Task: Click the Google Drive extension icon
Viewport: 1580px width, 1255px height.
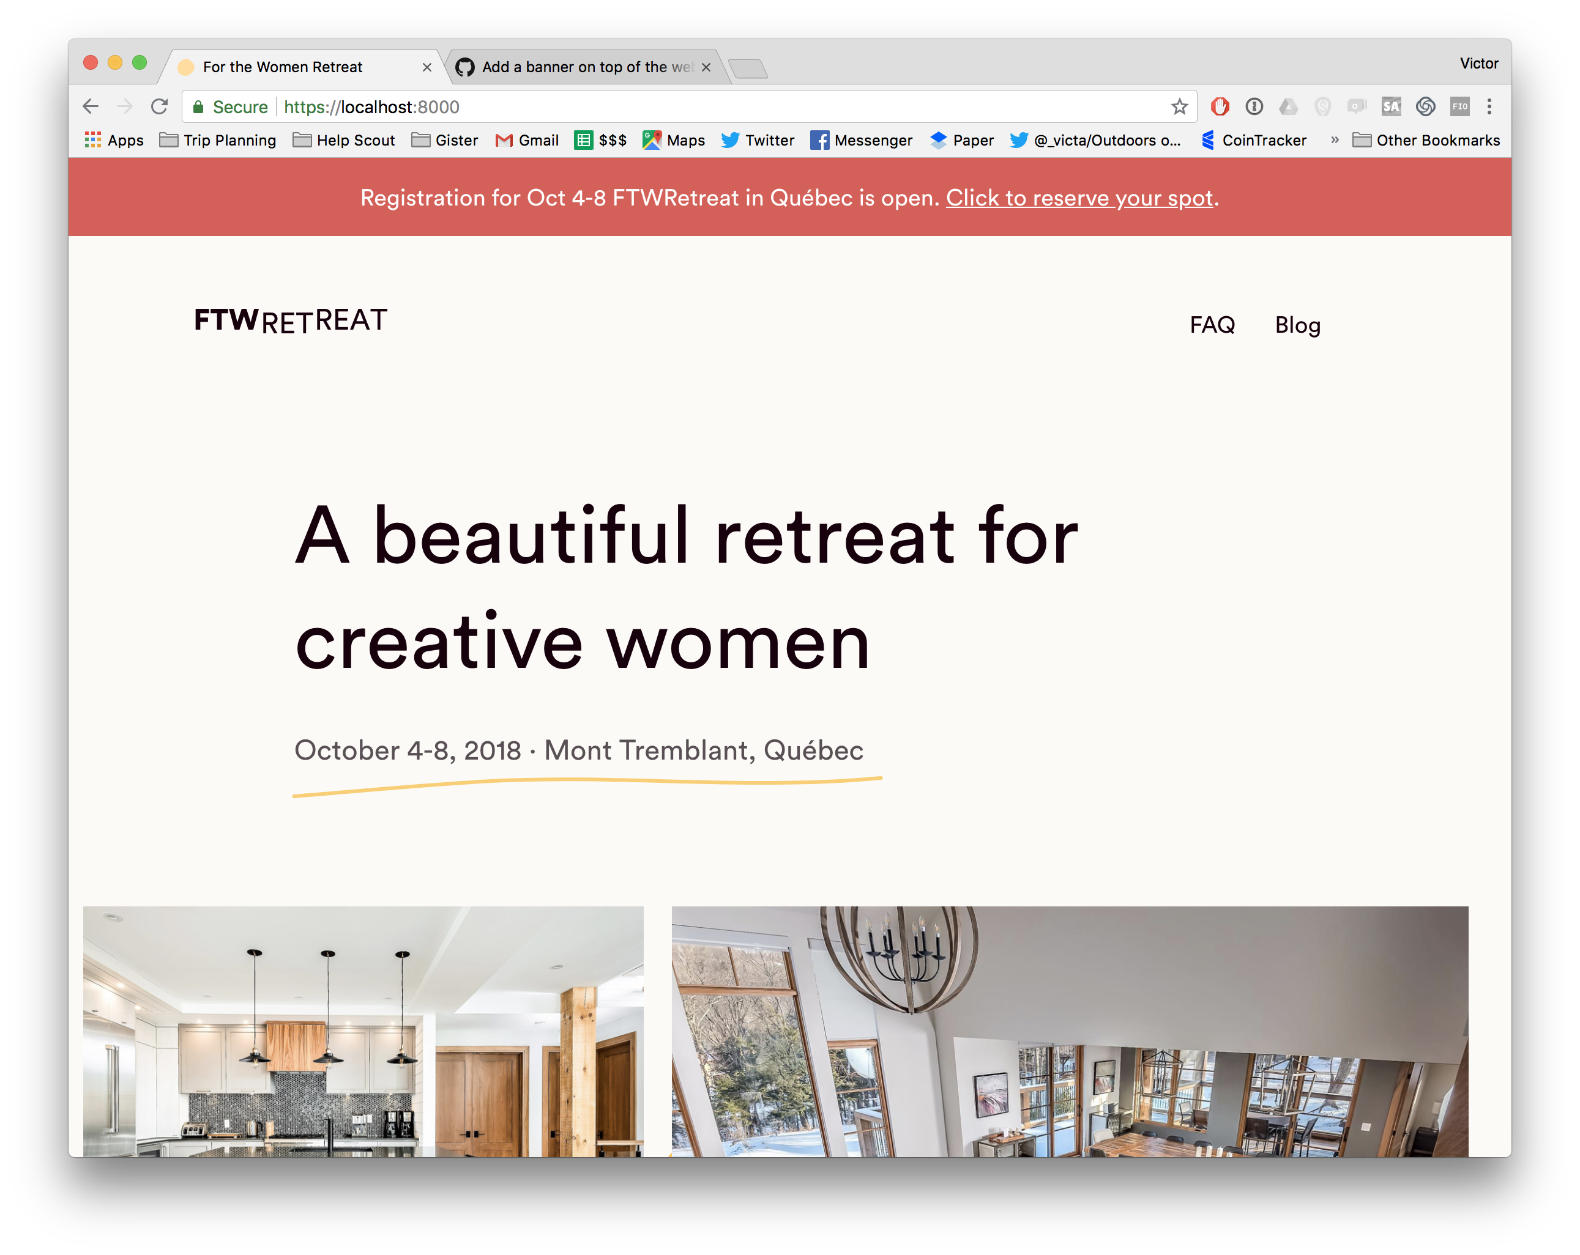Action: click(x=1288, y=107)
